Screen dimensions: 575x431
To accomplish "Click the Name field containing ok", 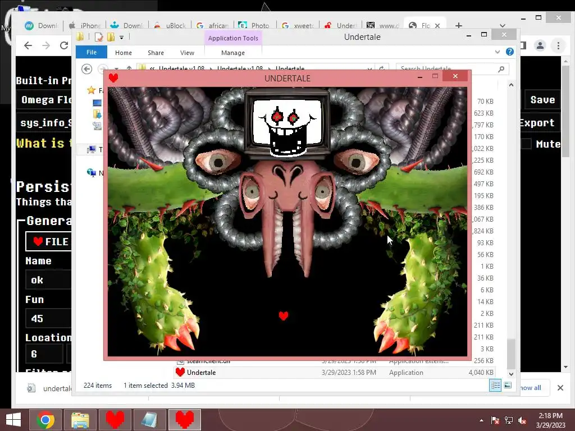I will pos(48,280).
